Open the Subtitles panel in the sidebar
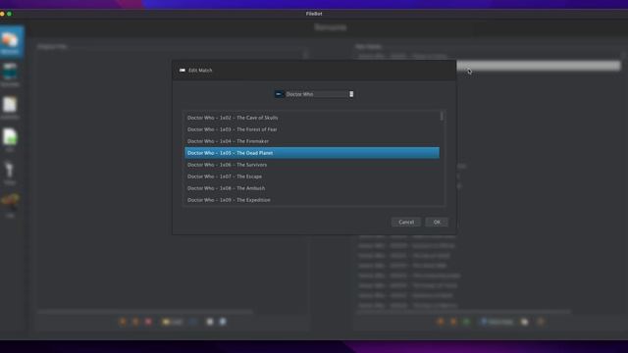The height and width of the screenshot is (353, 628). click(10, 107)
